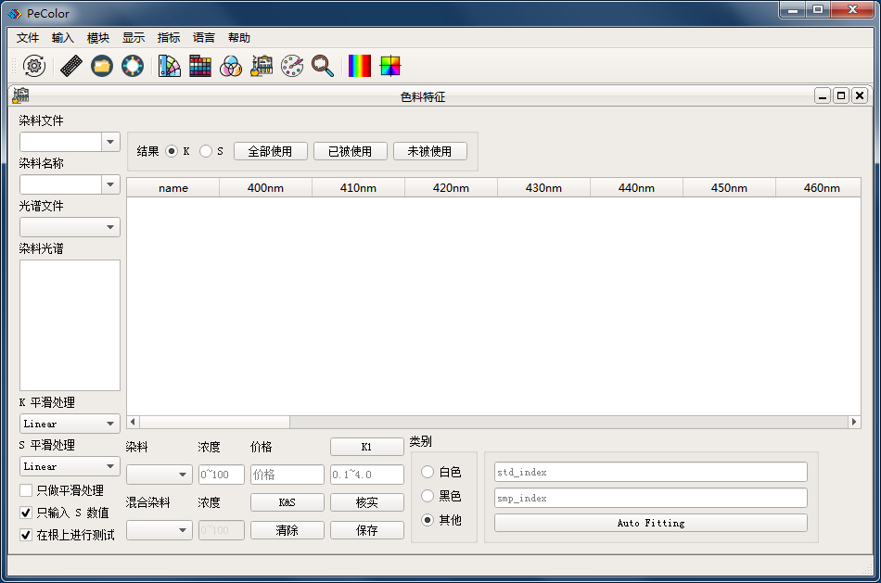Open the 混合染料 dropdown
Screen dimensions: 881x583
click(x=159, y=531)
